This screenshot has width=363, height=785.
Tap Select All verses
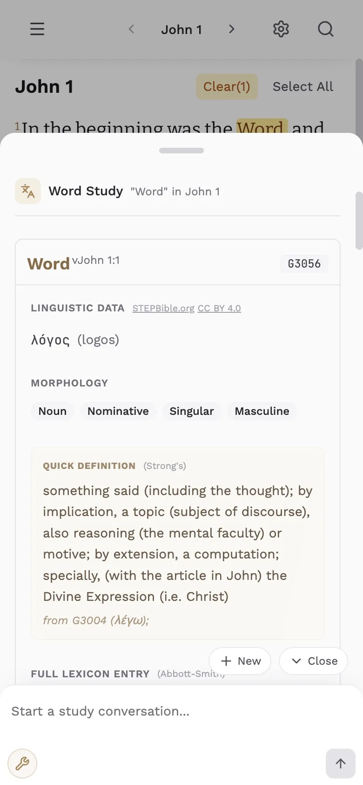(x=303, y=87)
